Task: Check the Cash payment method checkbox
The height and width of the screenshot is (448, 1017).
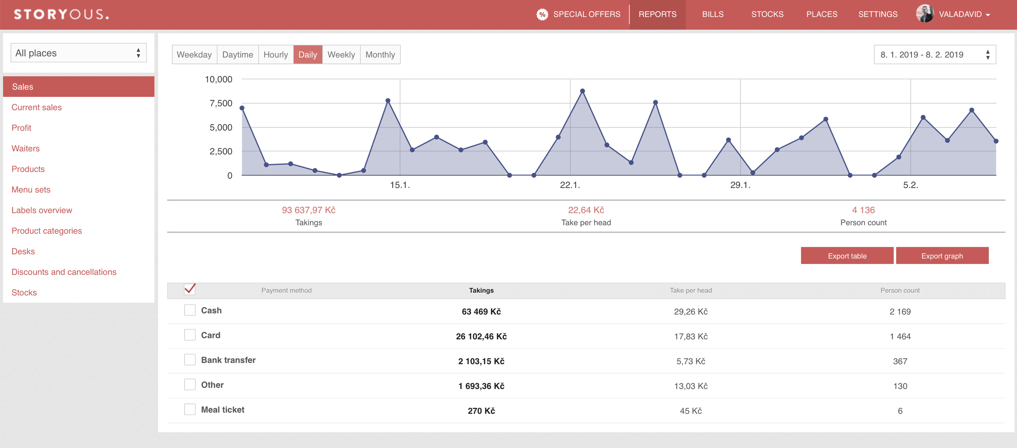Action: click(x=190, y=310)
